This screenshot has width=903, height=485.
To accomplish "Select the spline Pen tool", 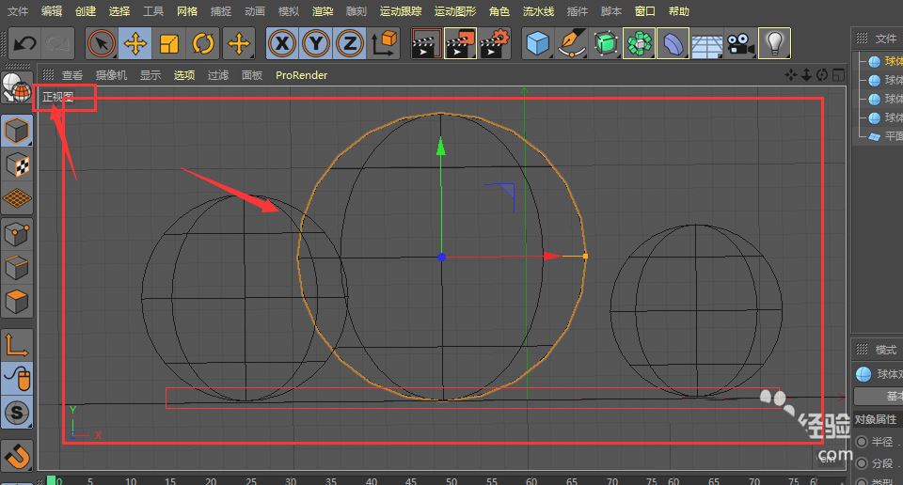I will point(571,43).
